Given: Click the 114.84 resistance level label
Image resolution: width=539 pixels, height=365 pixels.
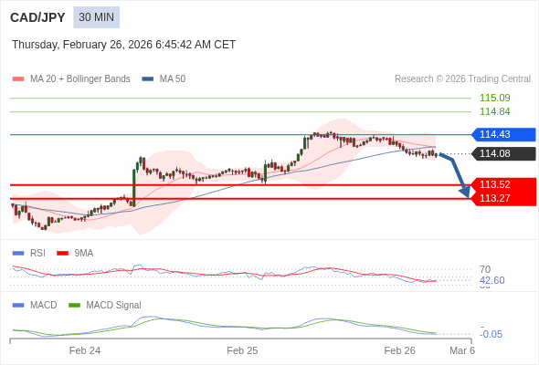Looking at the screenshot, I should coord(495,111).
